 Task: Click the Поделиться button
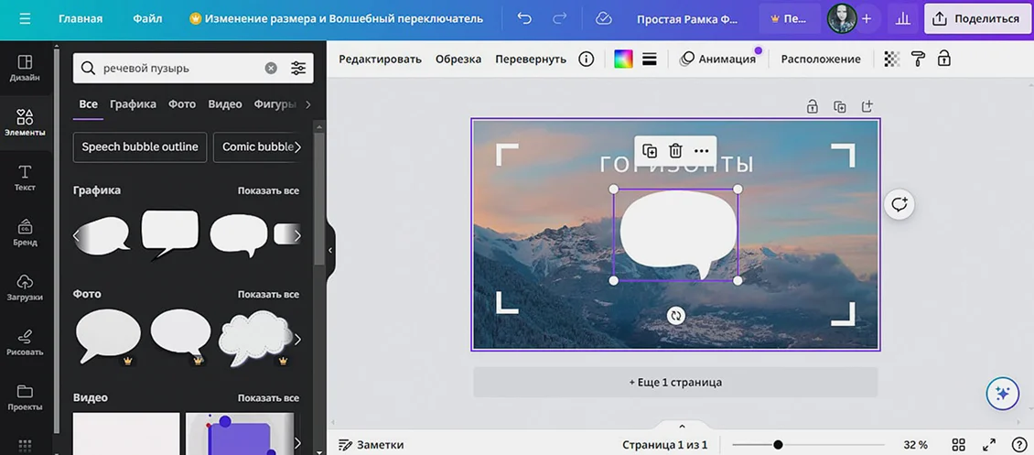tap(977, 18)
